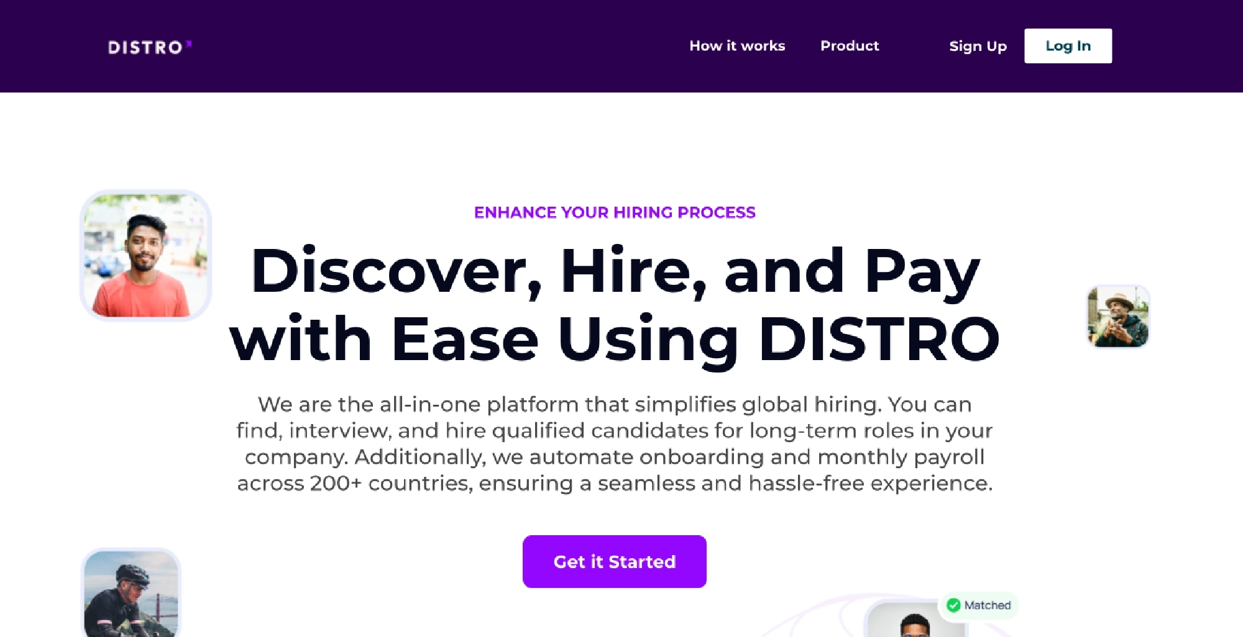This screenshot has height=637, width=1243.
Task: Select the photo of the man in the red shirt
Action: pos(146,256)
